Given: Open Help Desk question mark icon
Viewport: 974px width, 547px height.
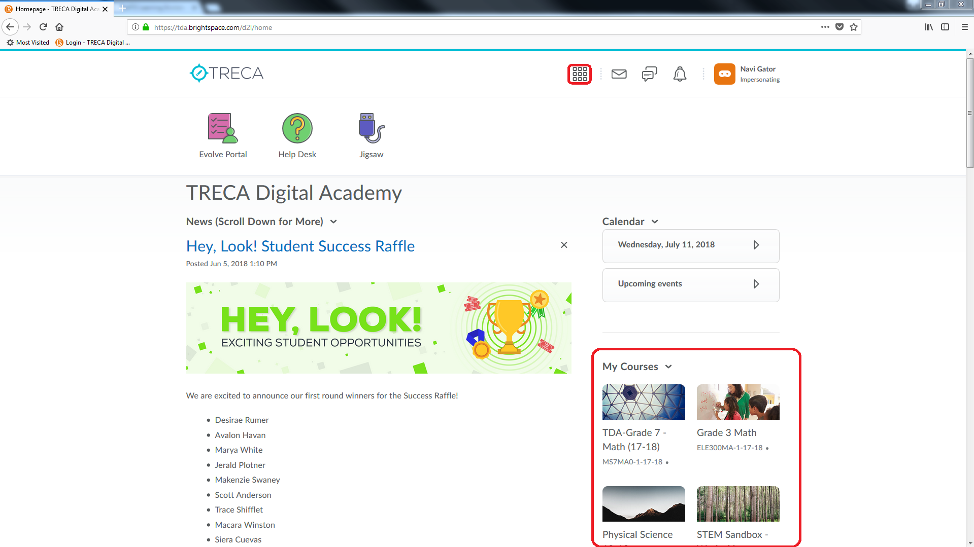Looking at the screenshot, I should (297, 128).
